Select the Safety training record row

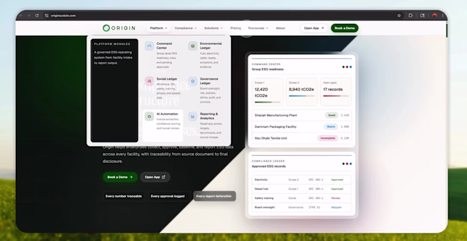point(302,198)
